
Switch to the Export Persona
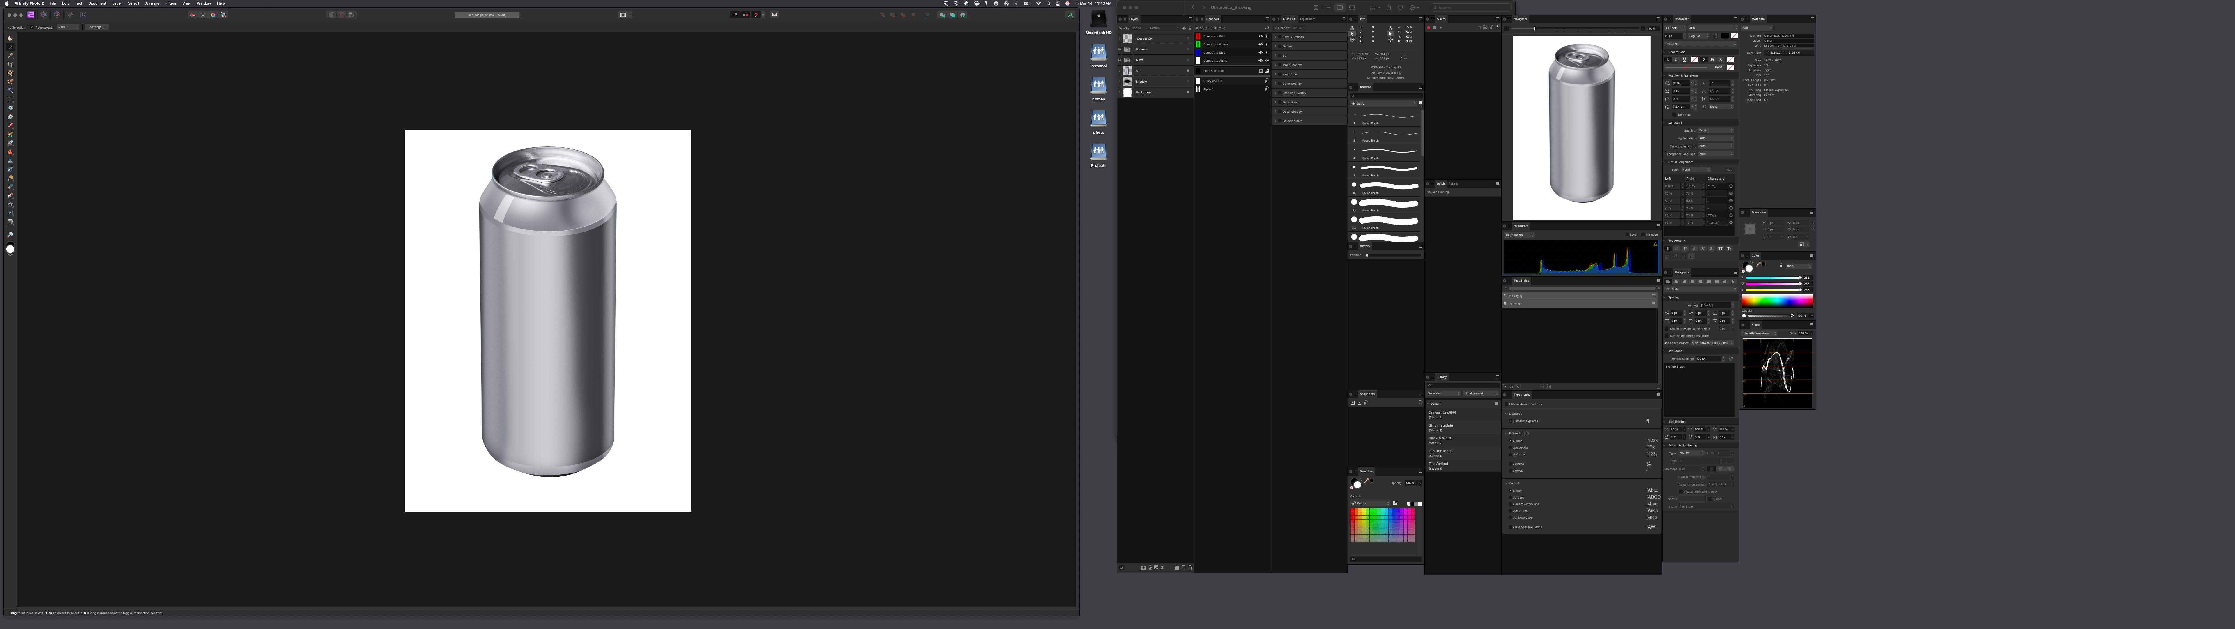point(83,15)
